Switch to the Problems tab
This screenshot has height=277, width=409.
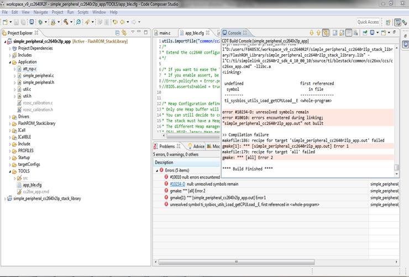[x=167, y=147]
